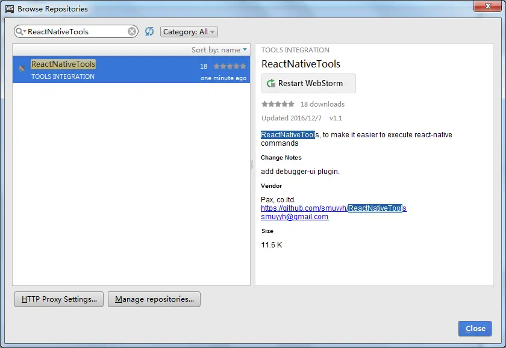Click the smuyyh@gmail.com email link

coord(295,216)
